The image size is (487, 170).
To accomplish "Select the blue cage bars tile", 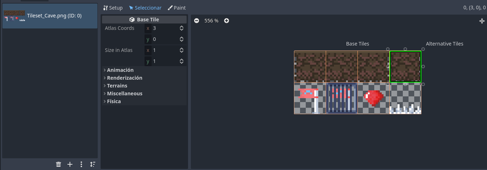I will click(x=342, y=98).
